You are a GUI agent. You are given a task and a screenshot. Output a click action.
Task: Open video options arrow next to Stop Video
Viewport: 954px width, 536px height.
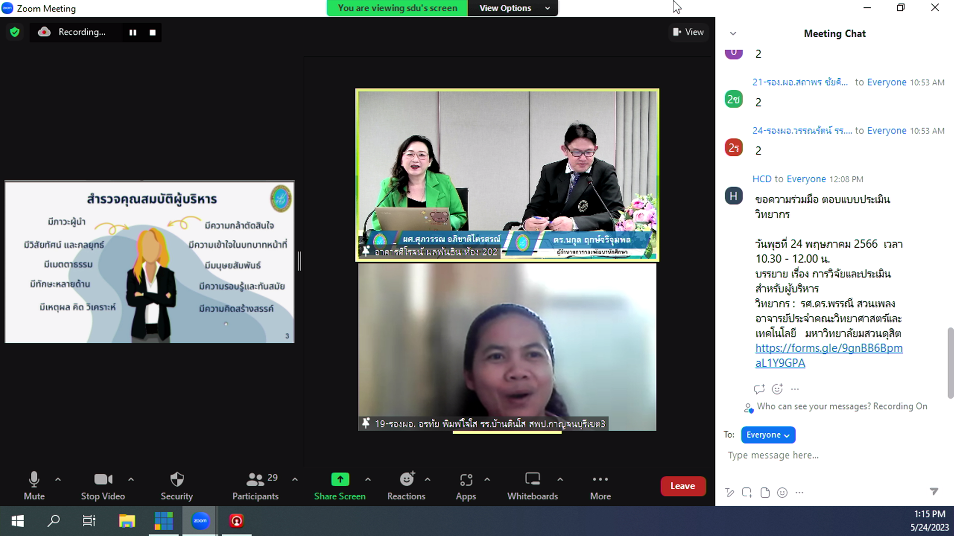(x=131, y=479)
